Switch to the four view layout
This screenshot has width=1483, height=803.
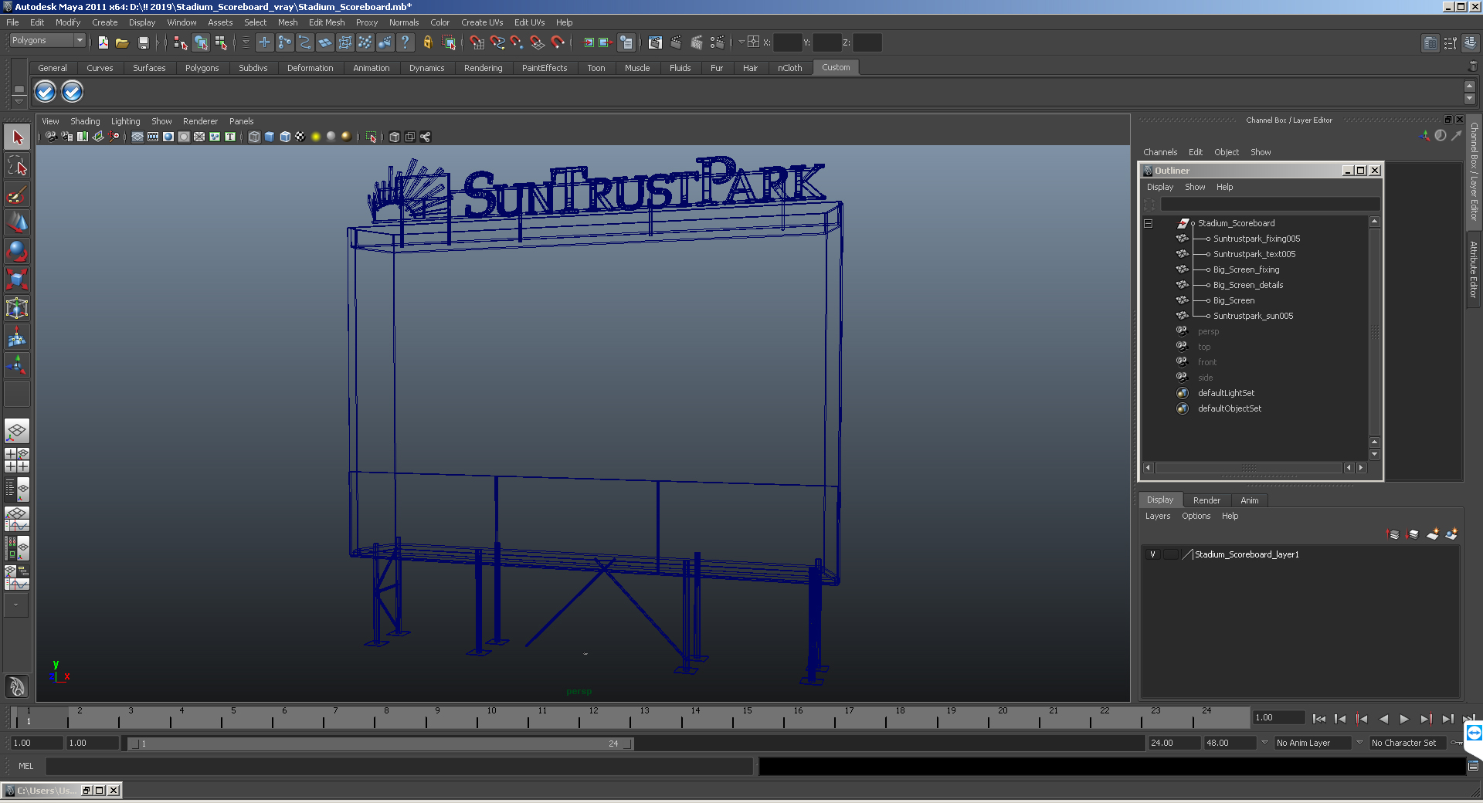tap(17, 460)
